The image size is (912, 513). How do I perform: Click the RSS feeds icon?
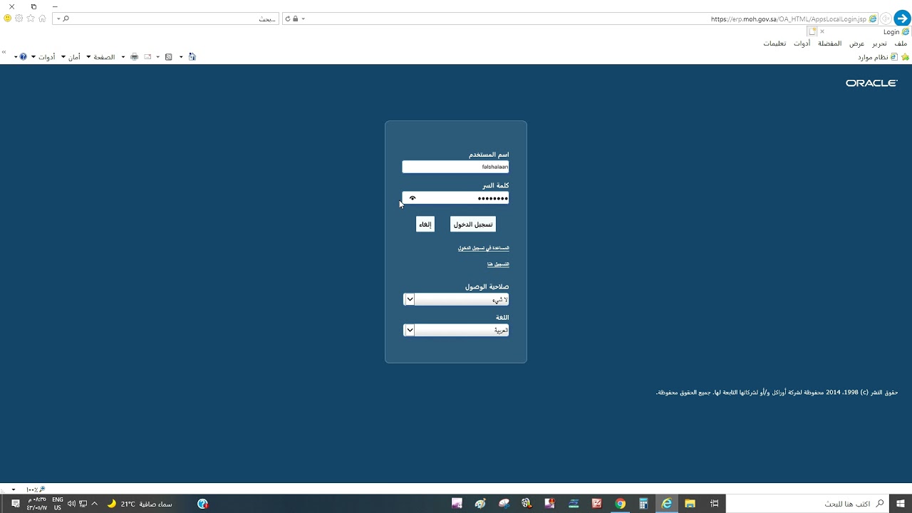coord(169,57)
